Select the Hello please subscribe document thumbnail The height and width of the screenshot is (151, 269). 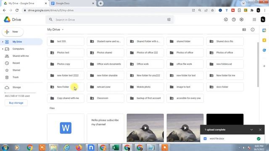click(105, 128)
